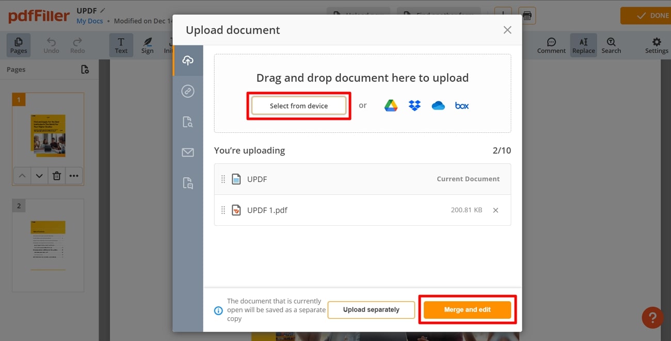The height and width of the screenshot is (341, 671).
Task: Open the Comment tool
Action: (x=551, y=45)
